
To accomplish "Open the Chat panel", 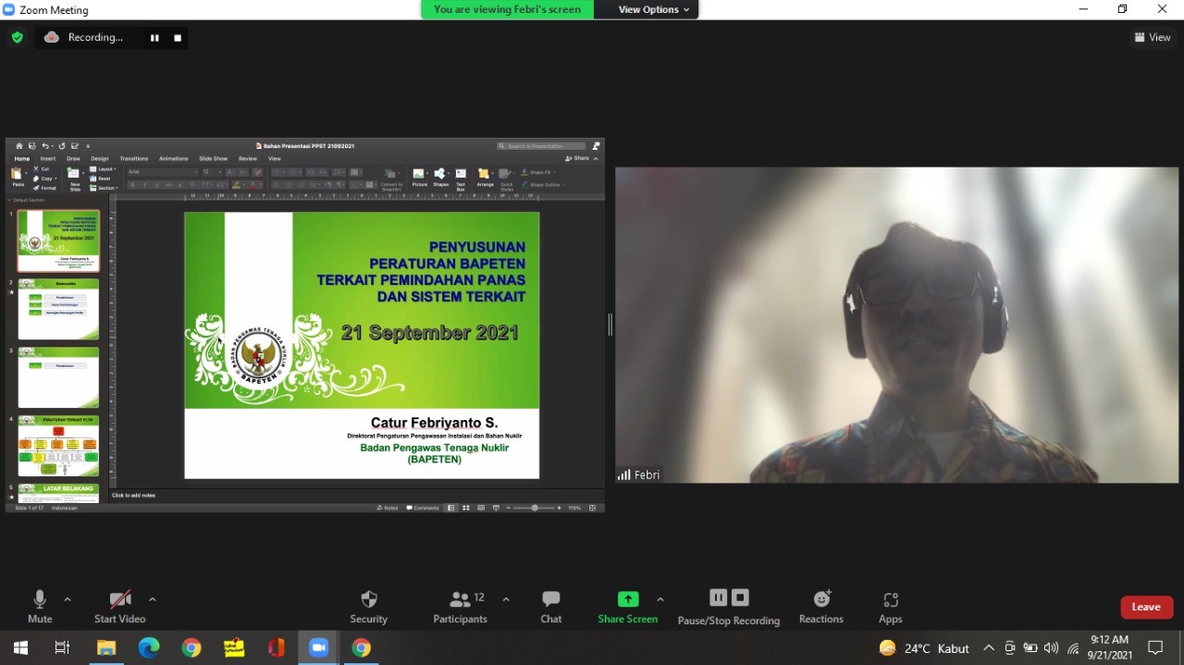I will 551,607.
